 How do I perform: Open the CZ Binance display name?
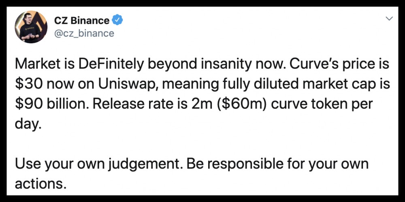82,20
